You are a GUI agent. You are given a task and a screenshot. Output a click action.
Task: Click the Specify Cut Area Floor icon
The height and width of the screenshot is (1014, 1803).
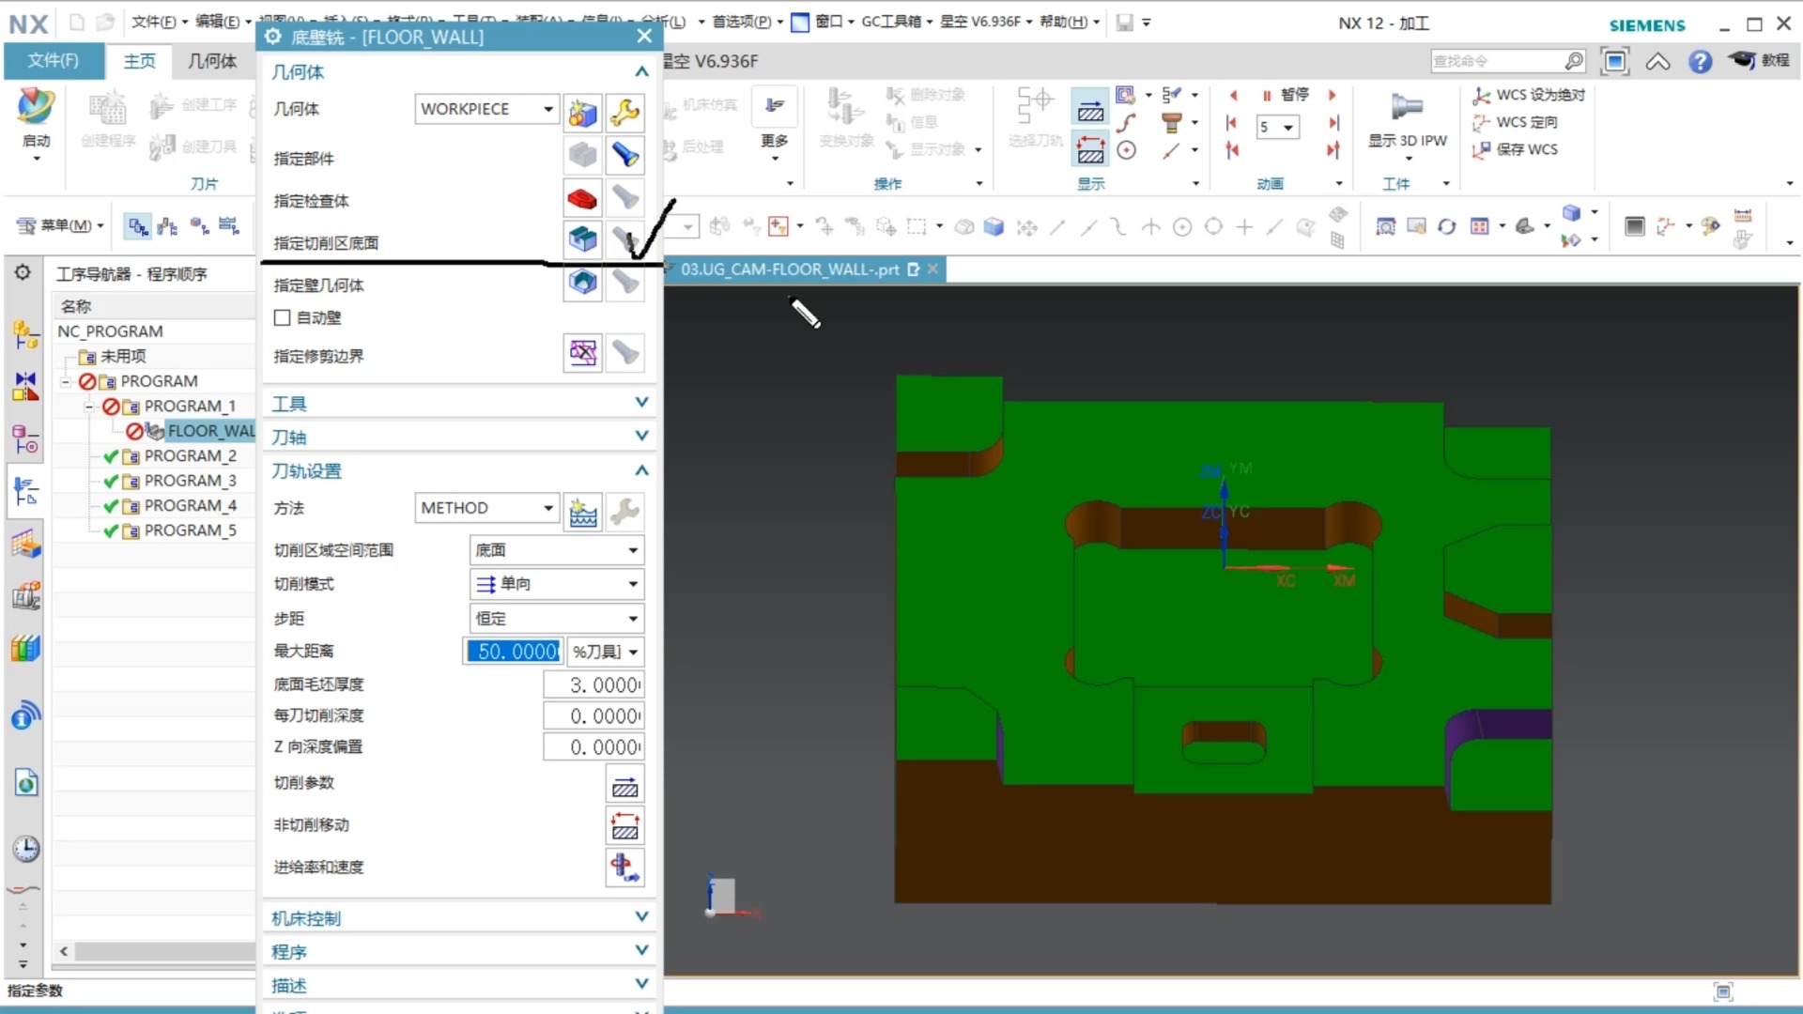[x=582, y=240]
